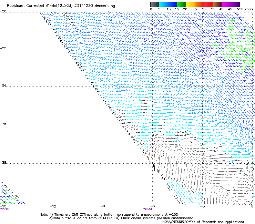Click the purple 20:34 pass time
255x224 pixels.
148,209
